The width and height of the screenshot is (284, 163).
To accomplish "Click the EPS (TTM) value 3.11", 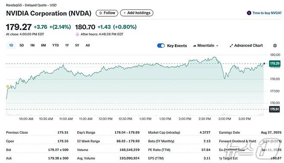I will (207, 158).
